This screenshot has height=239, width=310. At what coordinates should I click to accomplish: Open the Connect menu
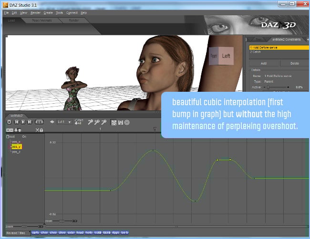pos(72,13)
